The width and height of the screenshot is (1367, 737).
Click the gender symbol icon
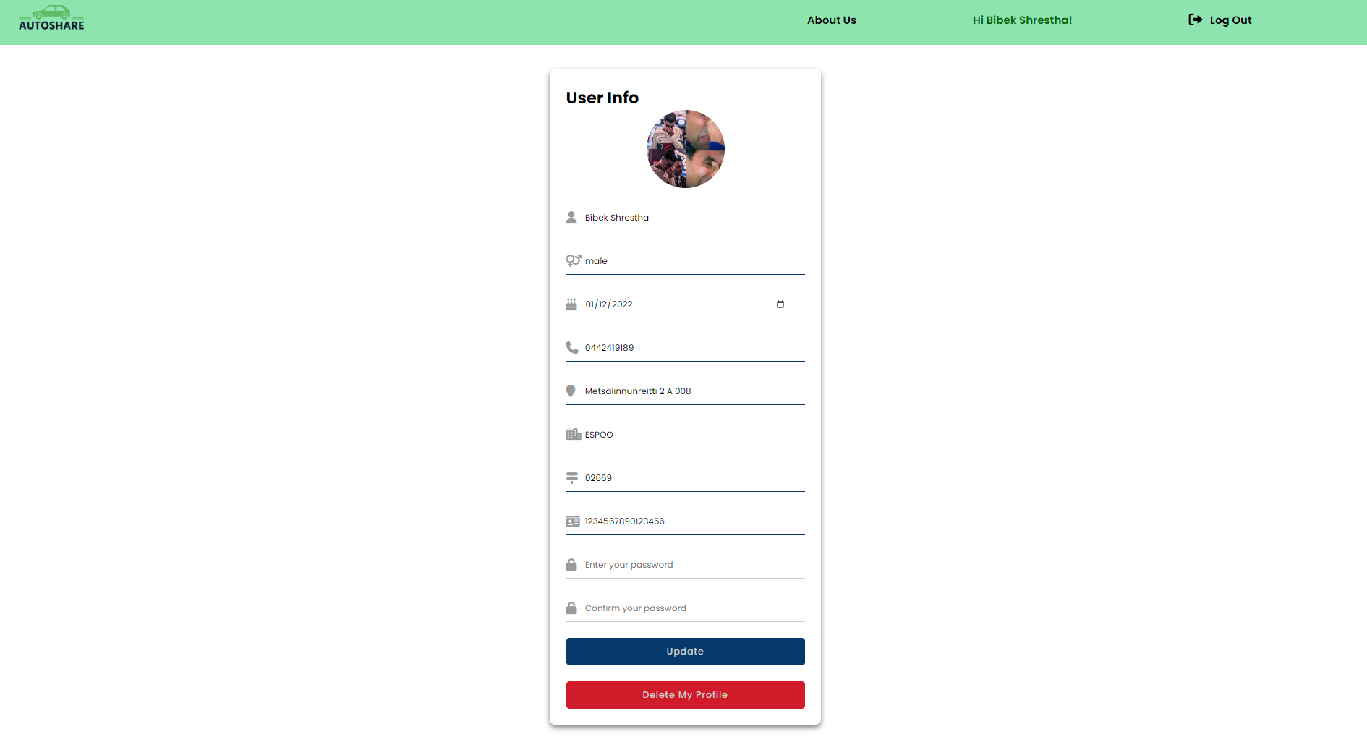click(x=574, y=260)
